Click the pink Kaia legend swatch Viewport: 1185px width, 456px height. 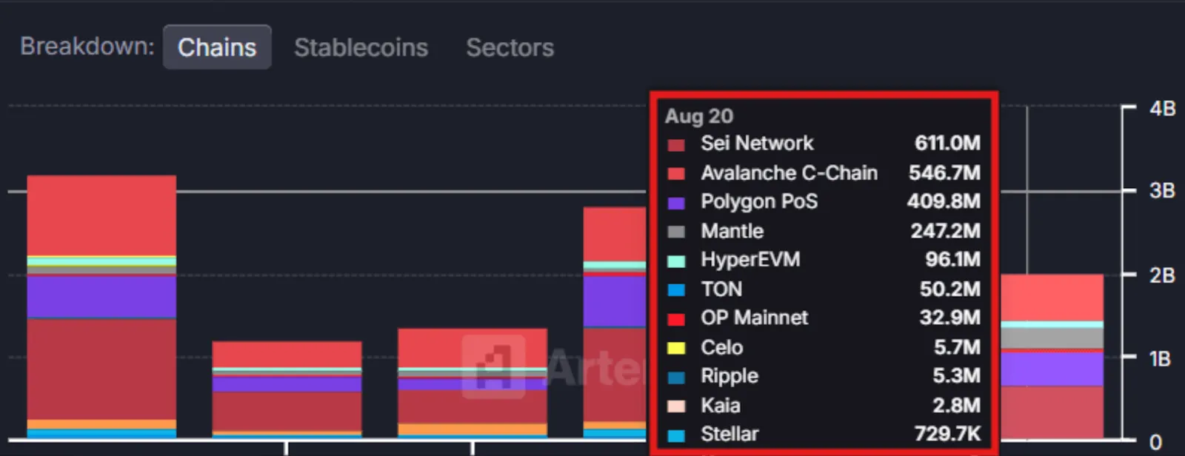coord(676,406)
